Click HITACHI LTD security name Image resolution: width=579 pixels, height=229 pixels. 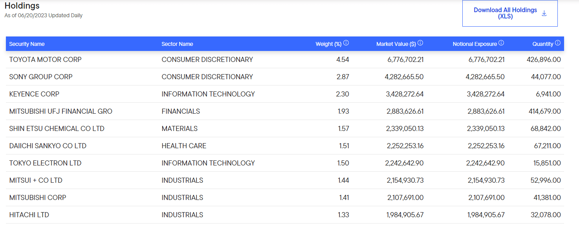click(29, 215)
